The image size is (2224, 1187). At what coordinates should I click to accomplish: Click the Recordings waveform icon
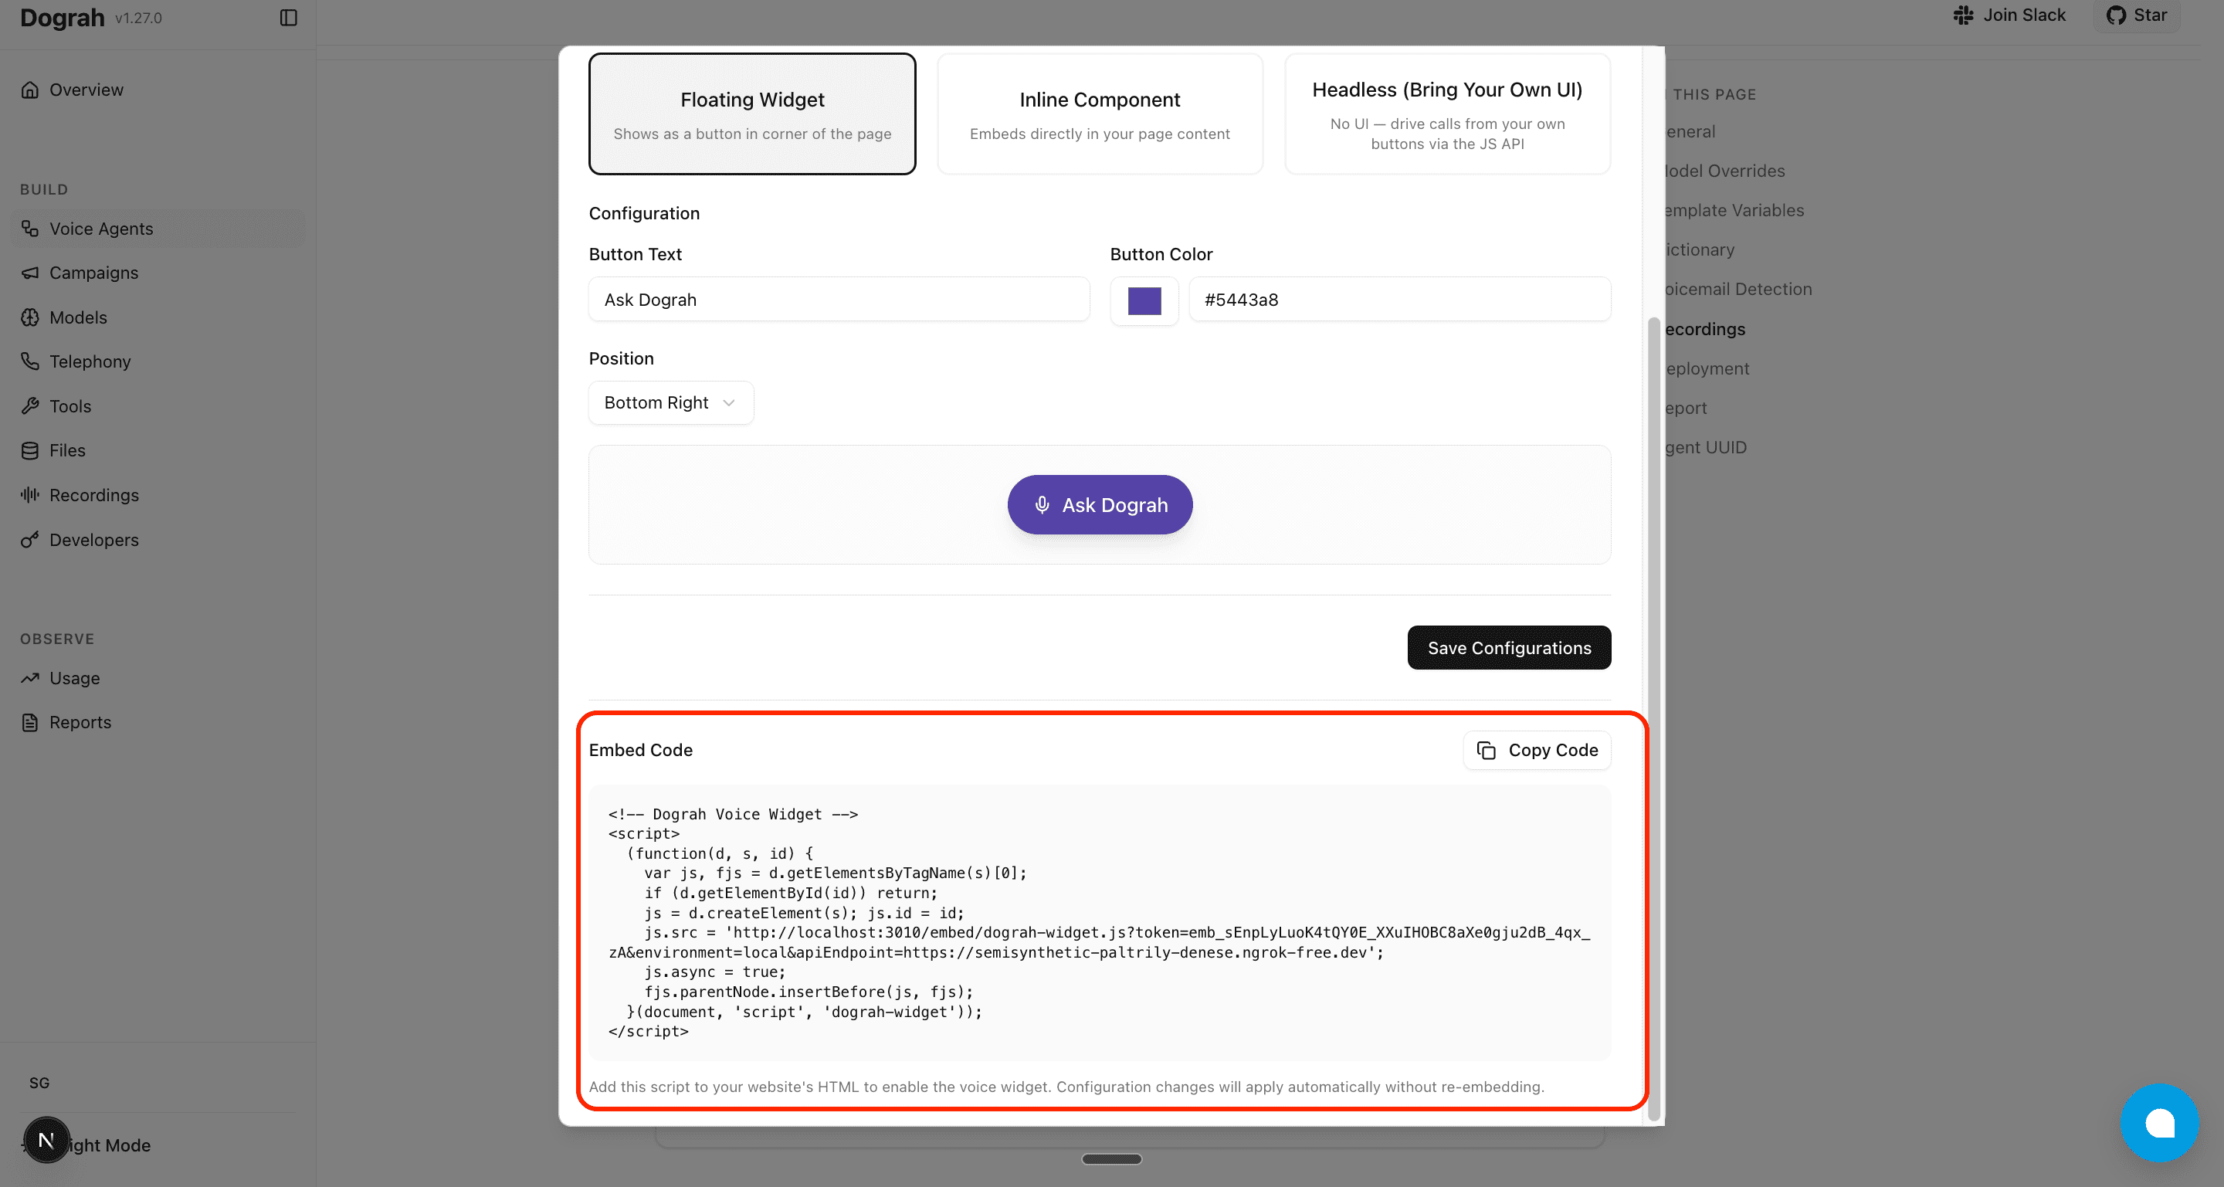tap(30, 495)
